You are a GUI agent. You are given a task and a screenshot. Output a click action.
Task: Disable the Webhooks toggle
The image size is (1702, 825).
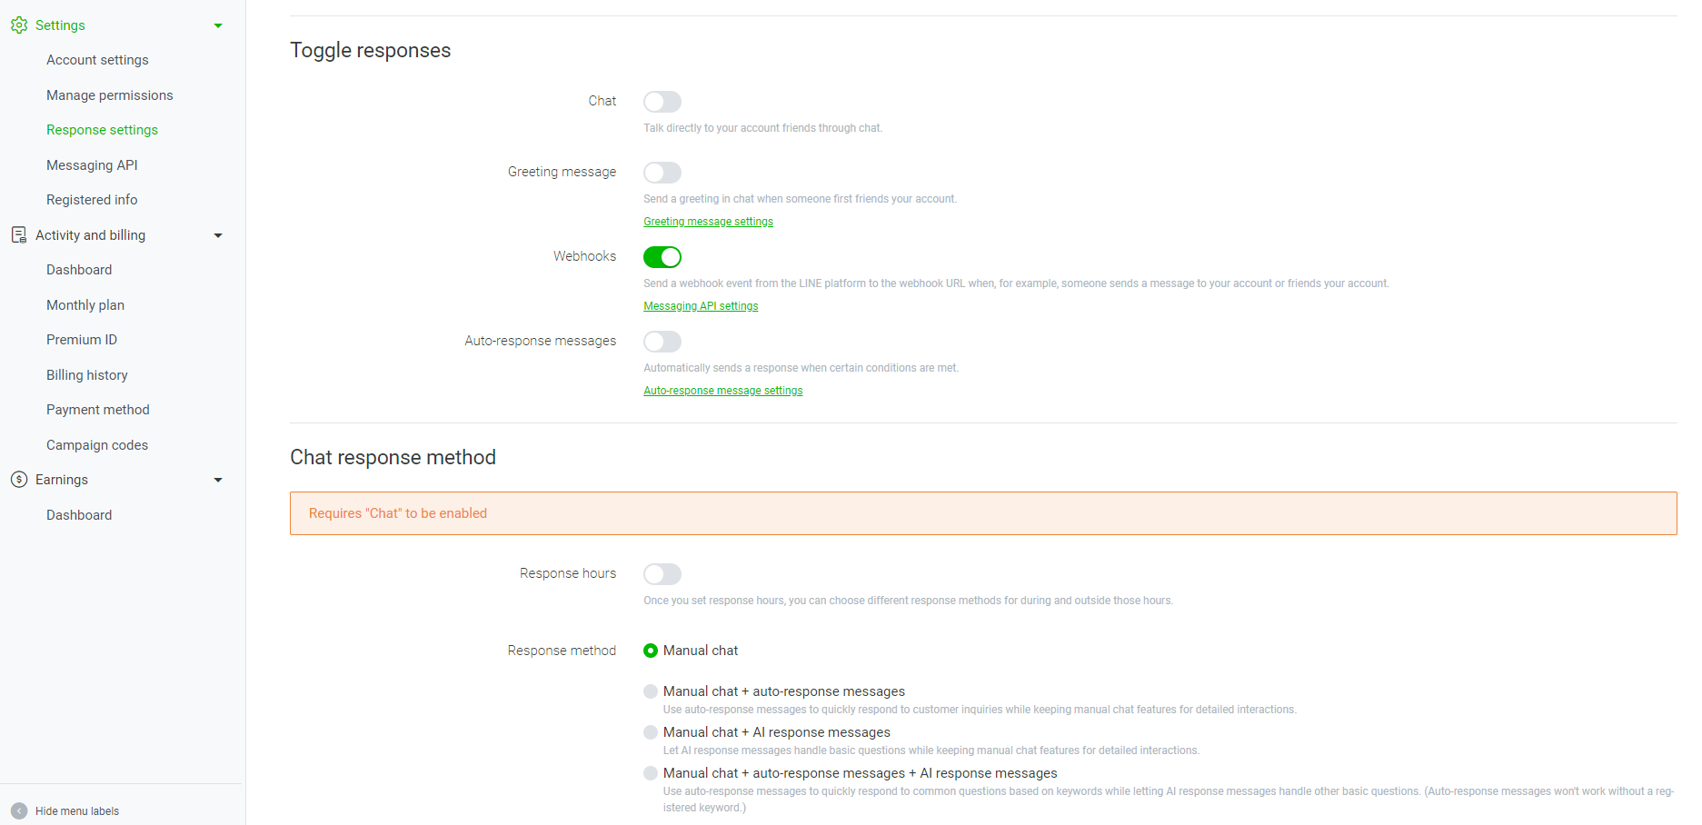662,257
